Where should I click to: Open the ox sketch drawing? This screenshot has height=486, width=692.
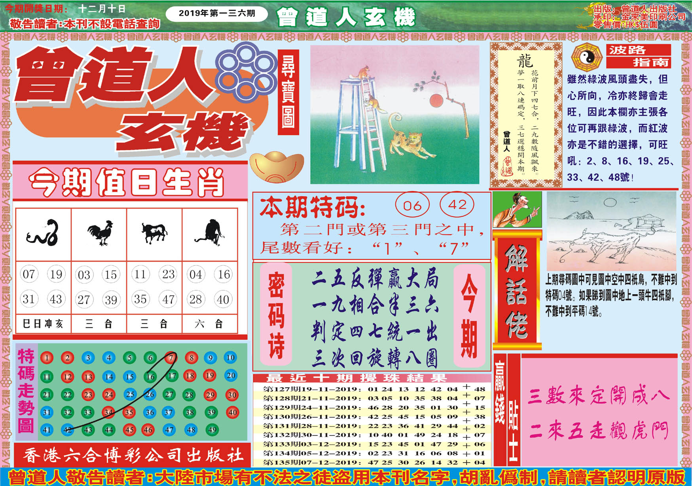[611, 231]
